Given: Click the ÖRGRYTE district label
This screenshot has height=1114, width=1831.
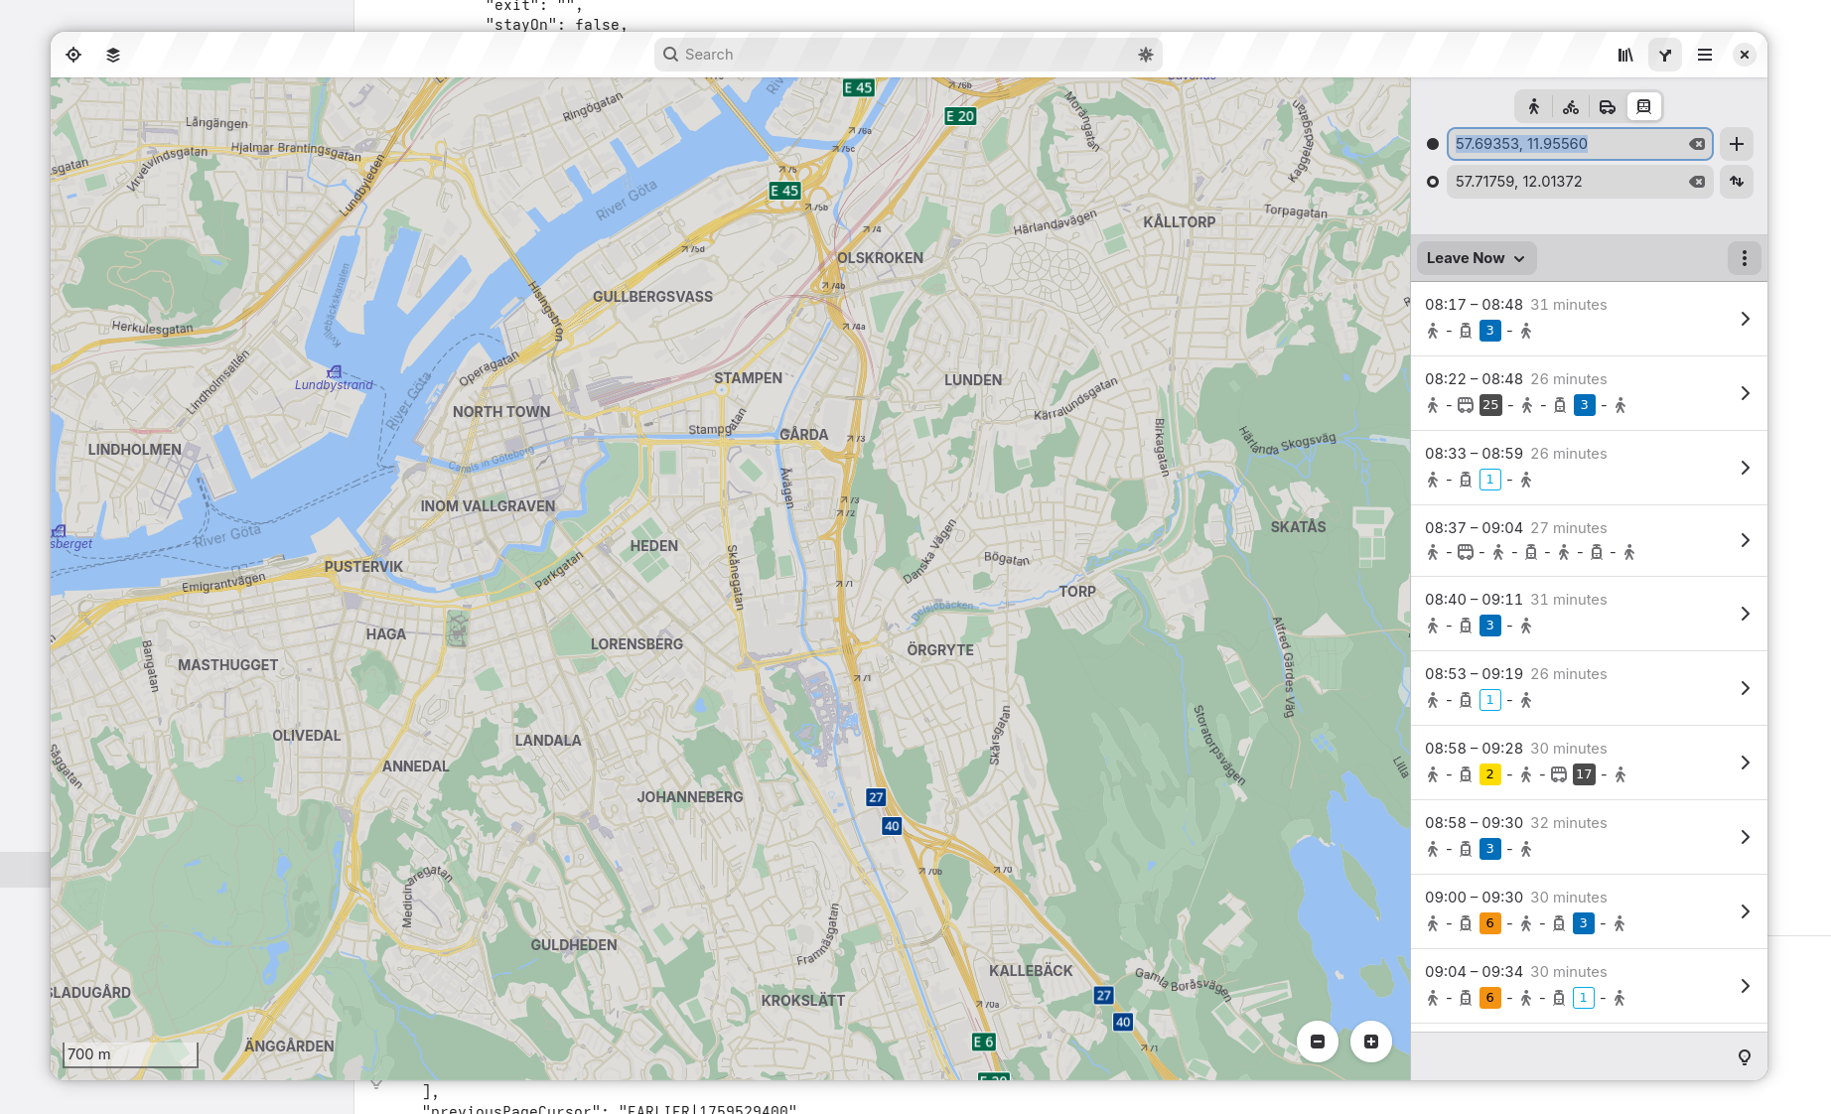Looking at the screenshot, I should pyautogui.click(x=940, y=650).
